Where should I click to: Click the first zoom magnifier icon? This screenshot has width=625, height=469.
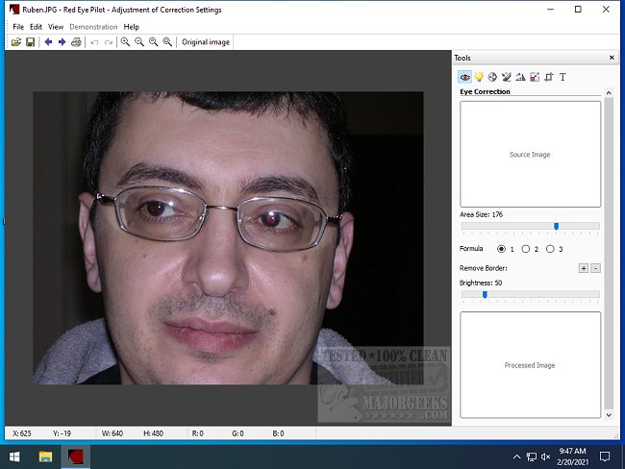(x=125, y=42)
